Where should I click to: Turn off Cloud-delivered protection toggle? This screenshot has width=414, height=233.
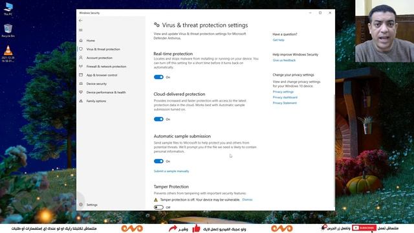coord(158,119)
